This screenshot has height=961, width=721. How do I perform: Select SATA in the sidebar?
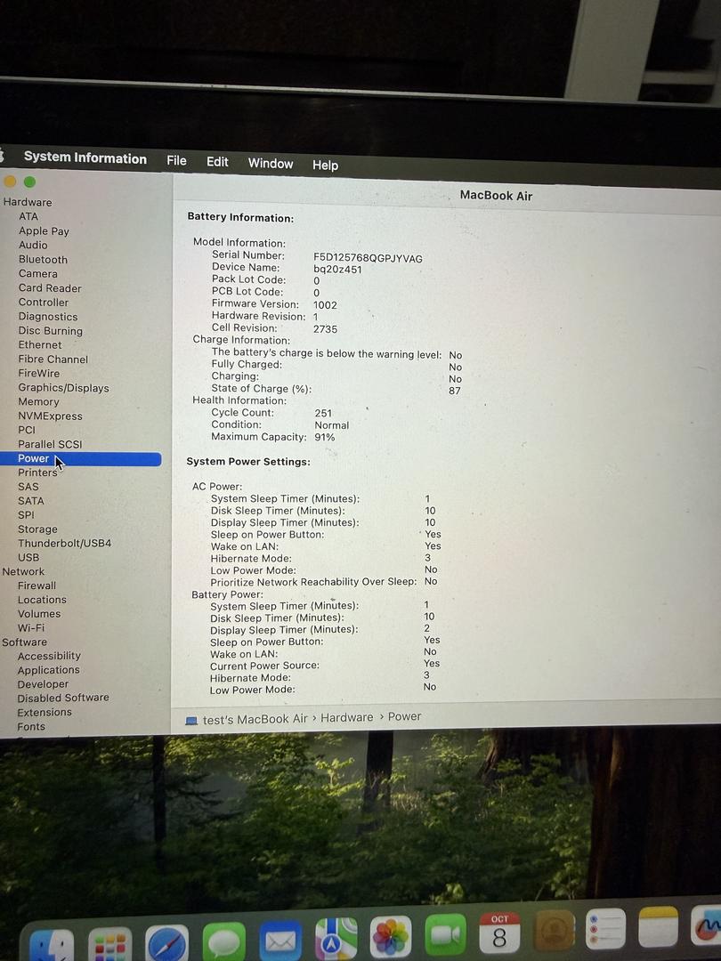tap(30, 501)
